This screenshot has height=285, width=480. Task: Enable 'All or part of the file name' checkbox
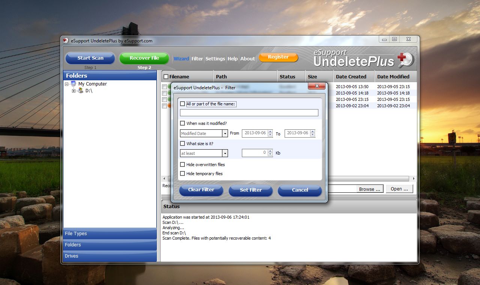pyautogui.click(x=183, y=104)
